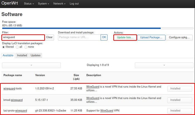Click the Displaying 1-9 of 9 text

pos(98,65)
